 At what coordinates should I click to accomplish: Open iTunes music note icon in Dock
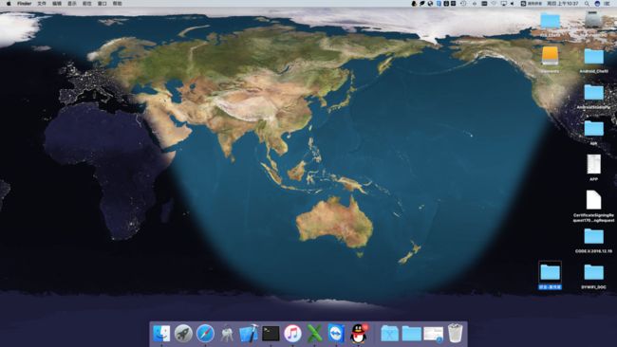pyautogui.click(x=292, y=333)
